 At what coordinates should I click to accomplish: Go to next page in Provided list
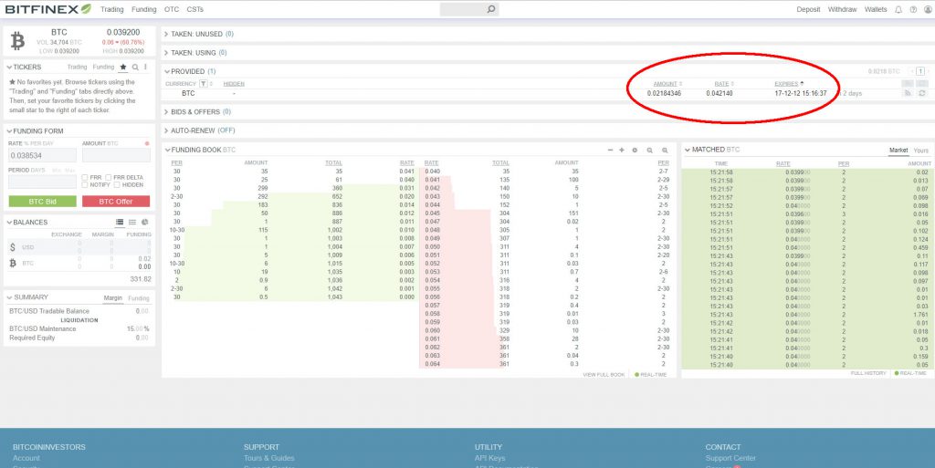click(929, 71)
